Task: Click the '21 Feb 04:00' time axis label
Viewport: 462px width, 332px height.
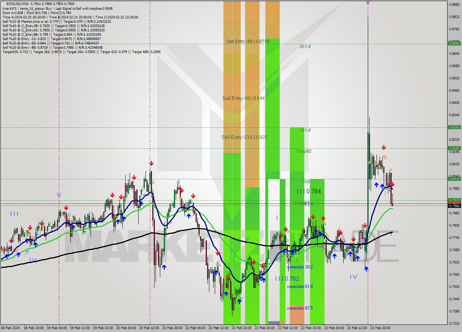Action: [x=195, y=328]
